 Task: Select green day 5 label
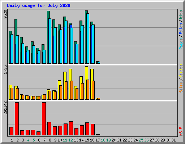(x=34, y=140)
